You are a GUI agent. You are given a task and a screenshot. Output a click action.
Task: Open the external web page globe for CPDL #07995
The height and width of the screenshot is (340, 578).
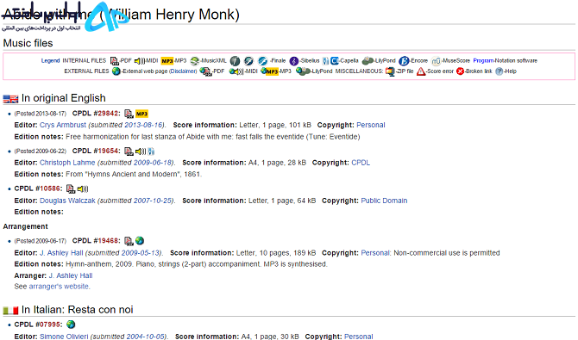coord(71,325)
